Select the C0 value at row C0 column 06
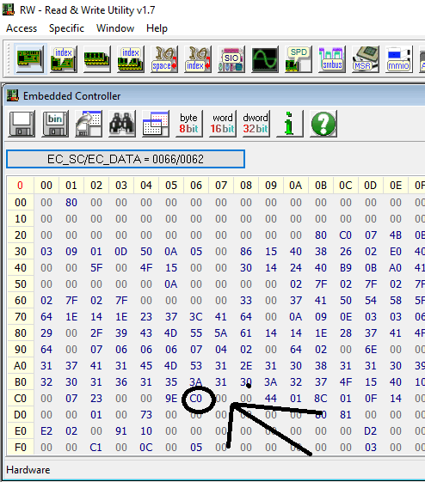Screen dimensions: 425x482 196,399
